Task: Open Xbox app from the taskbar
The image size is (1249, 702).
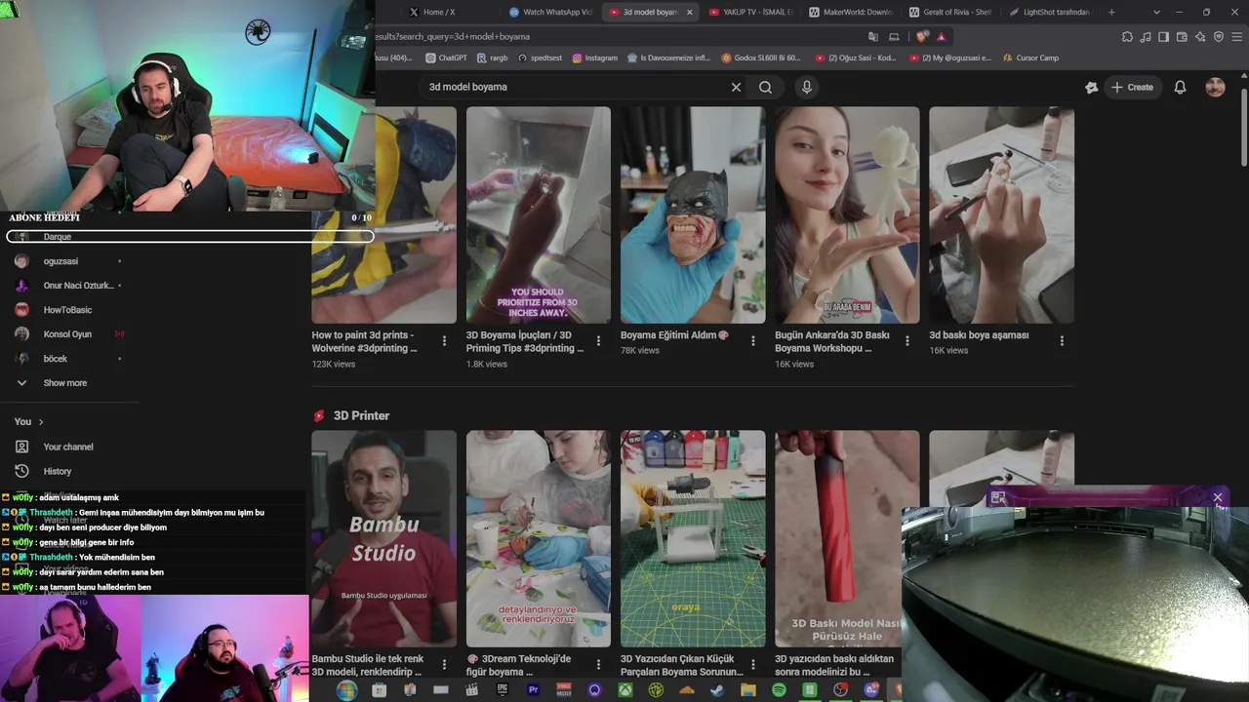Action: (625, 690)
